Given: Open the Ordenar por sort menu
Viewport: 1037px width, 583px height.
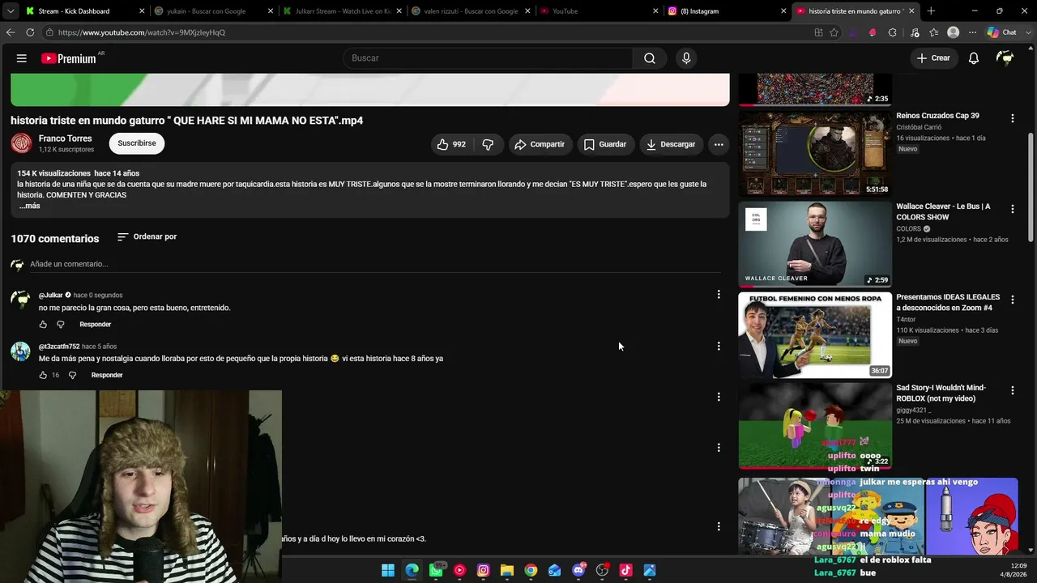Looking at the screenshot, I should click(x=147, y=237).
